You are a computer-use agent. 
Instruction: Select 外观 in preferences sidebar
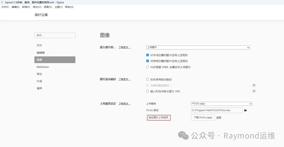(55, 81)
